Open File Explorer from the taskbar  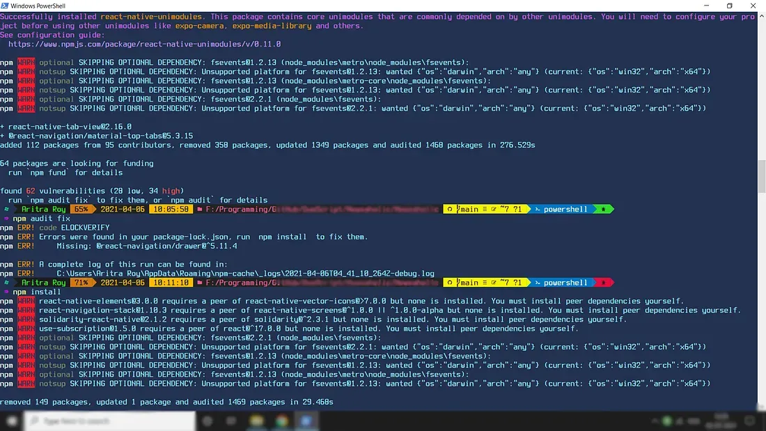click(x=255, y=421)
